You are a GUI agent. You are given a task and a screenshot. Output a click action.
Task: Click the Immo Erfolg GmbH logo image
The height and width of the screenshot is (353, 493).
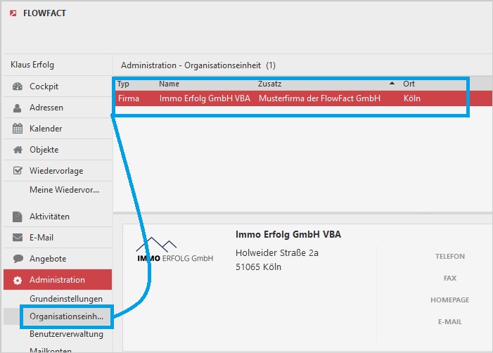174,250
